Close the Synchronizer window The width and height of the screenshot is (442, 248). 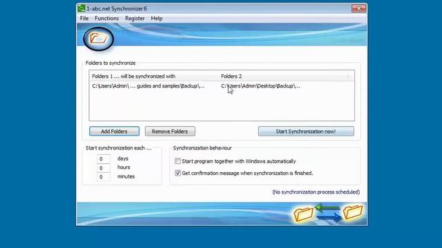[x=359, y=9]
